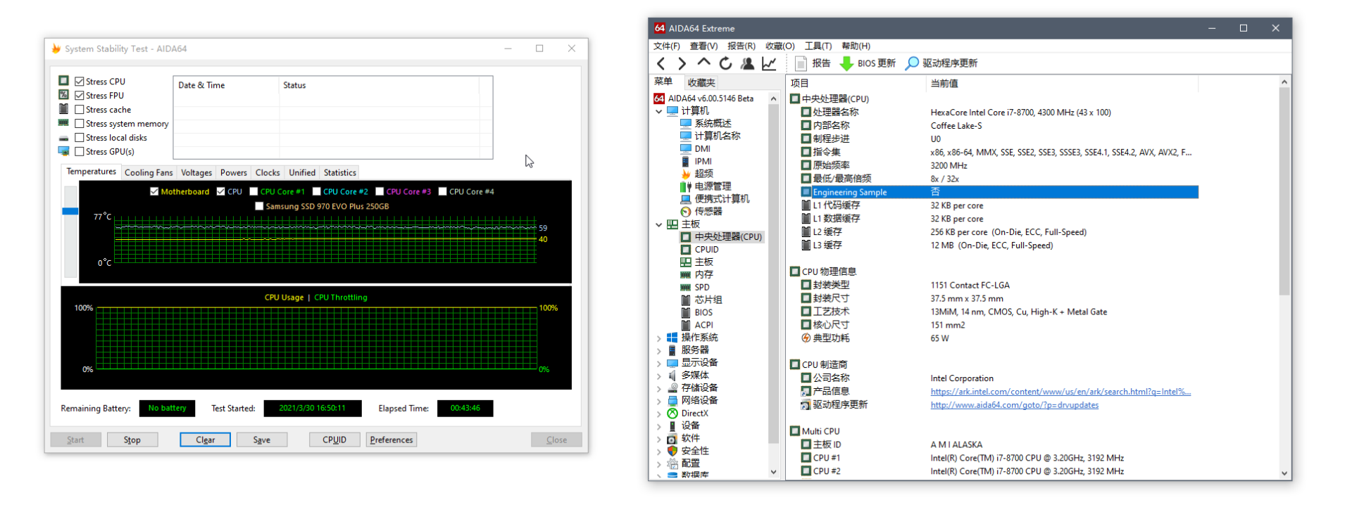Select AIDA64 v6.00.5146 Beta root node
Image resolution: width=1352 pixels, height=505 pixels.
click(x=703, y=98)
